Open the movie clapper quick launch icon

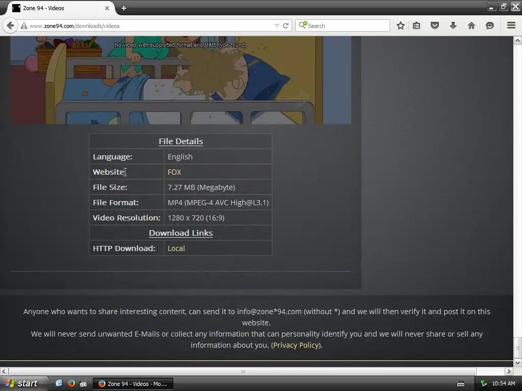(83, 383)
